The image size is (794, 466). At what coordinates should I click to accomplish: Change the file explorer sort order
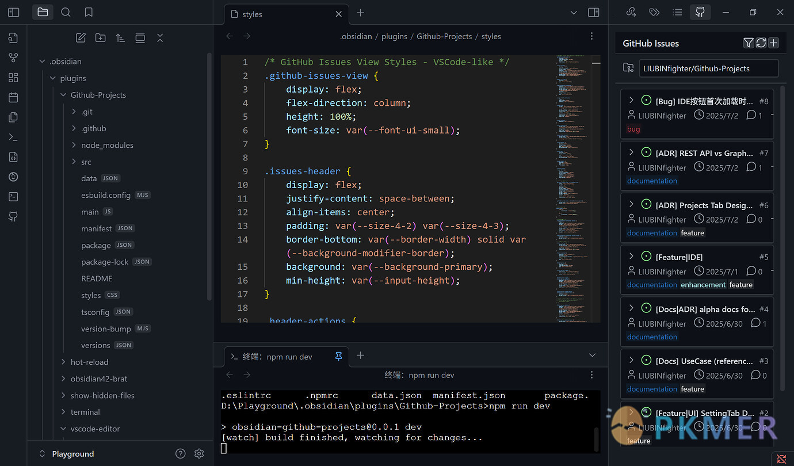(120, 38)
